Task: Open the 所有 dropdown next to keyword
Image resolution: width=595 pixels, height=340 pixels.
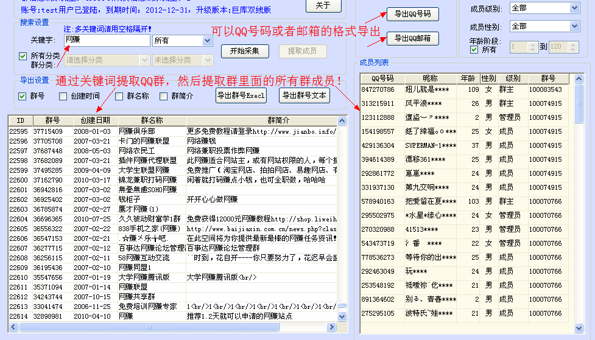Action: (183, 41)
